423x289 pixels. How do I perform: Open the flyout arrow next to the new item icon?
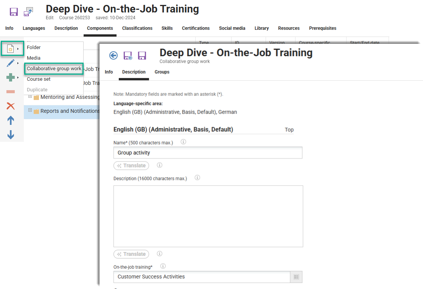pyautogui.click(x=18, y=48)
